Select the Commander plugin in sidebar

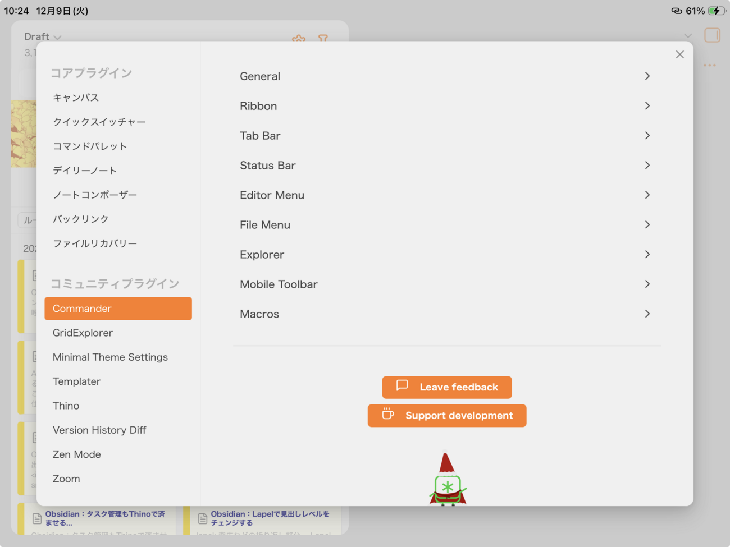(118, 309)
